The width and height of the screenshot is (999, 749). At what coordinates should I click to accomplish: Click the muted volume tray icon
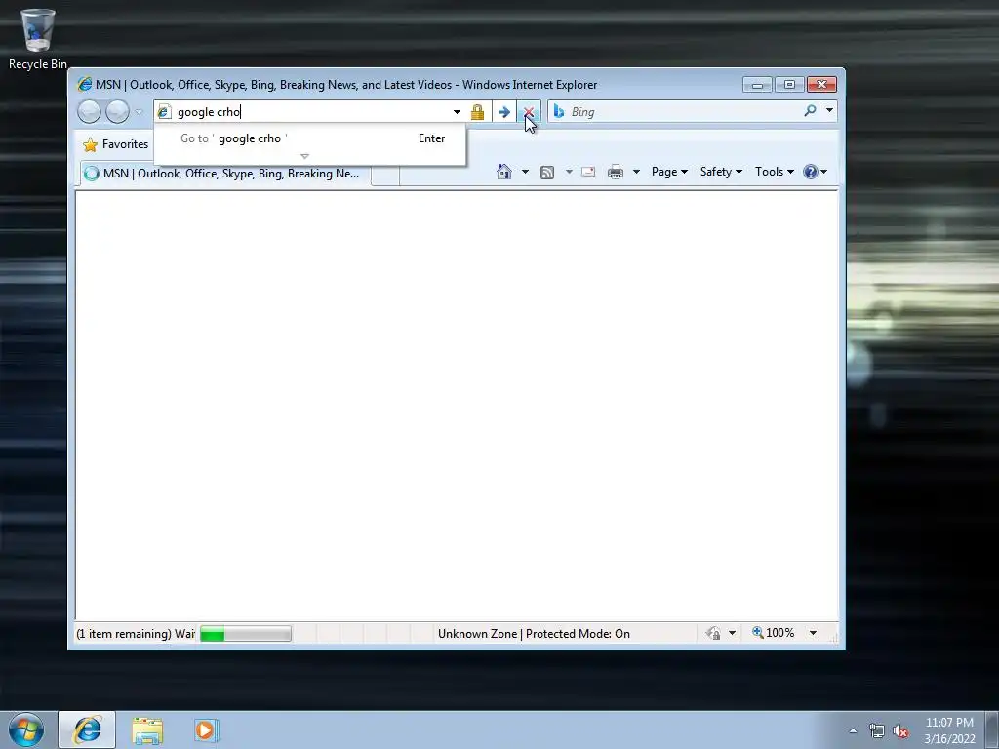click(900, 731)
